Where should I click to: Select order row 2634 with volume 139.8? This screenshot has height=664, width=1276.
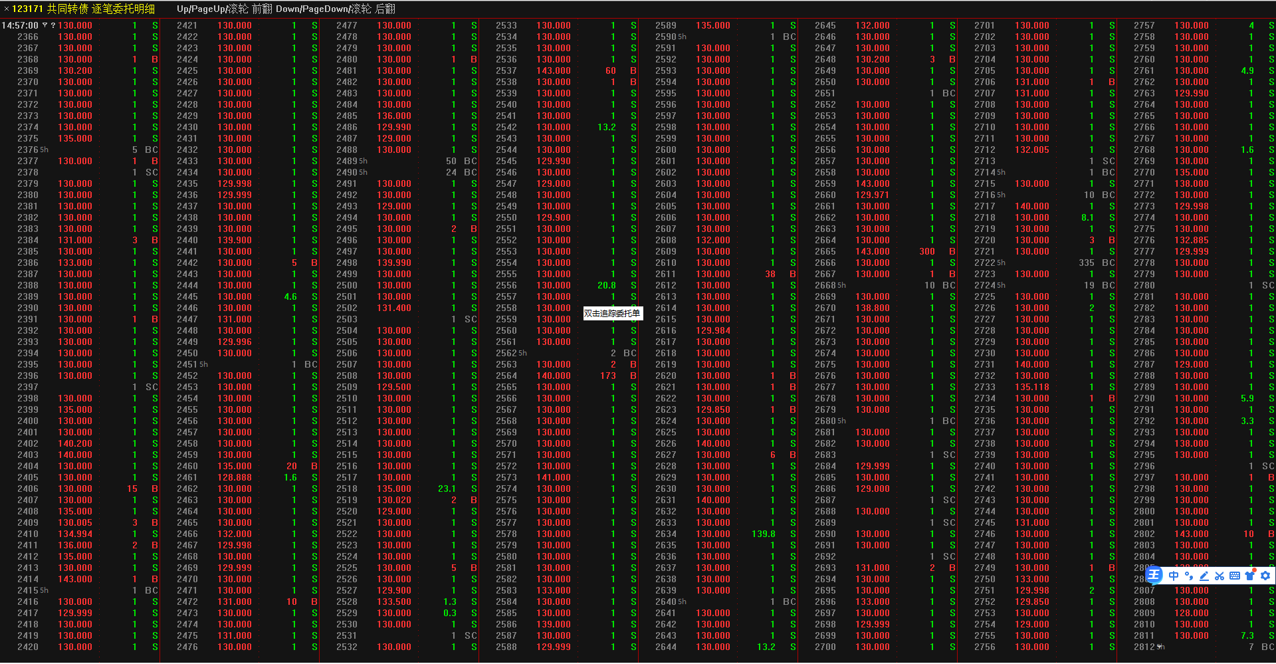point(713,534)
